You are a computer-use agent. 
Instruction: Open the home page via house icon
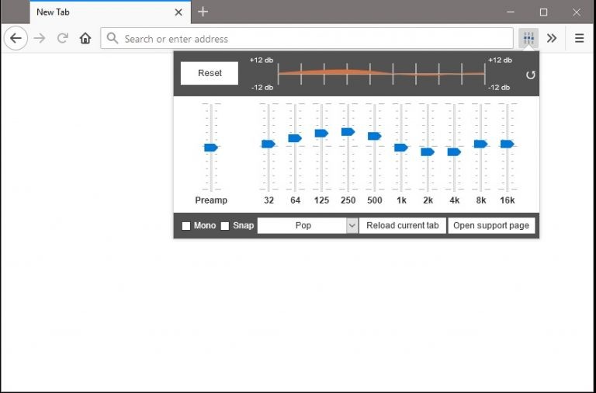coord(85,38)
